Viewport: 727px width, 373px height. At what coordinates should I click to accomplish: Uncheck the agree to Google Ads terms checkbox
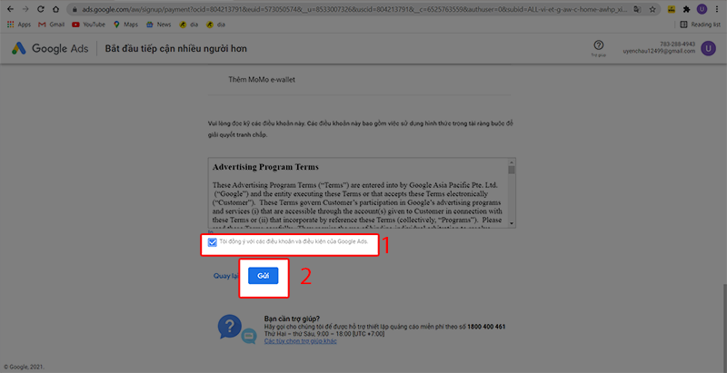pyautogui.click(x=213, y=242)
